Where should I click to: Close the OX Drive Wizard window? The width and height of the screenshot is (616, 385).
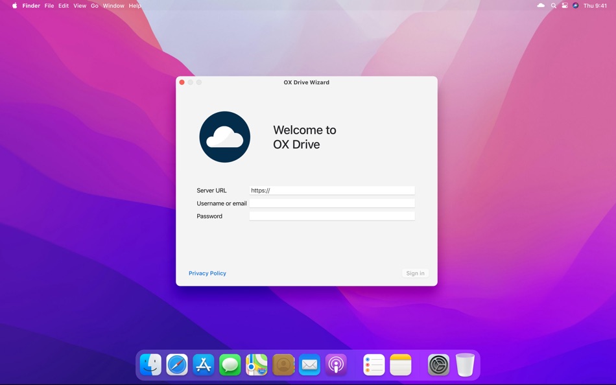(182, 82)
